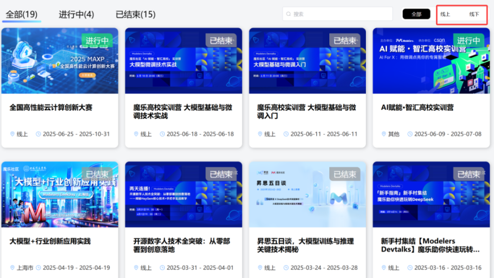Click clock icon beside 2025-06-11 - 2025-06-11
Viewport: 494px width, 278px height.
286,134
